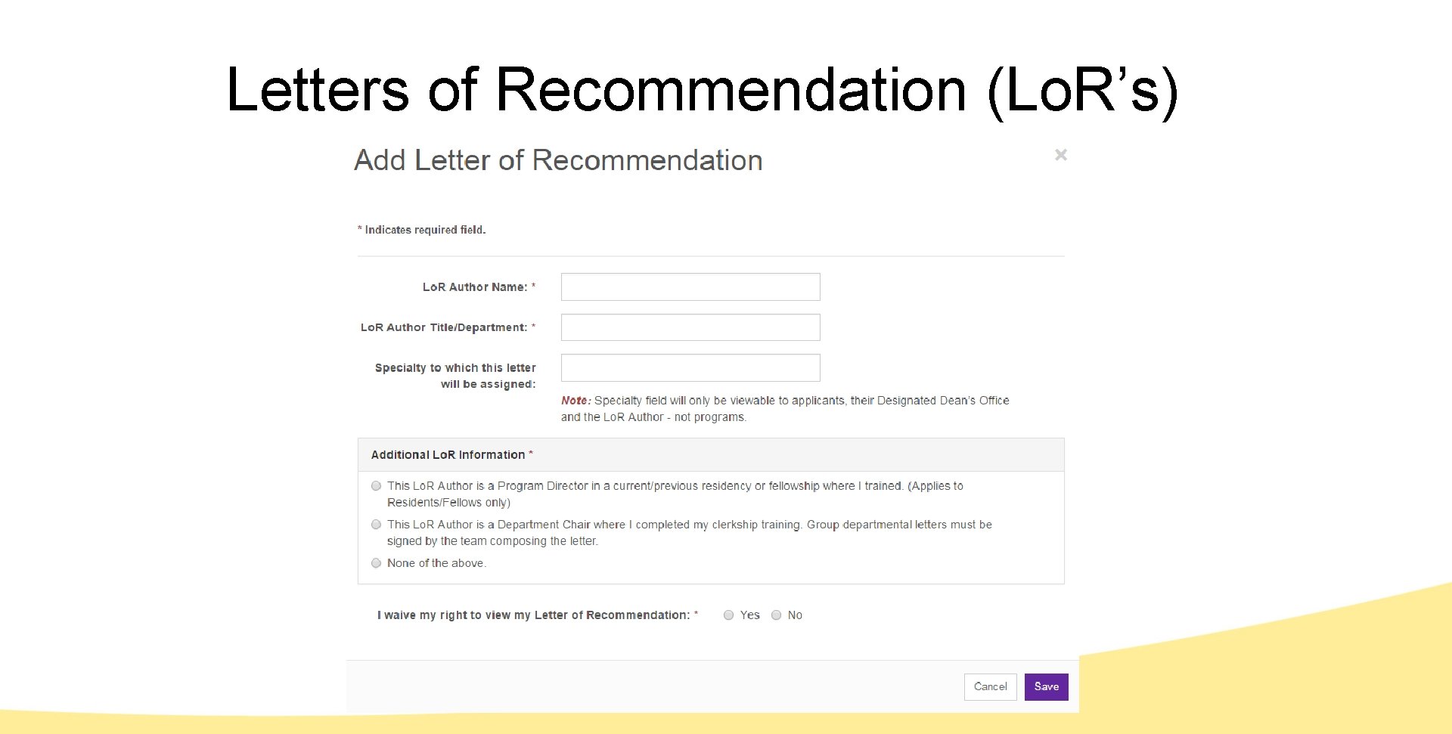Click the Cancel button
The image size is (1452, 734).
pyautogui.click(x=990, y=687)
